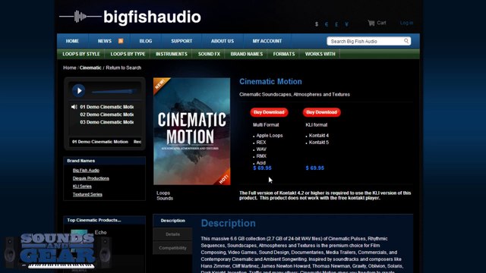The image size is (486, 273).
Task: Open the ABOUT US menu item
Action: tap(222, 41)
